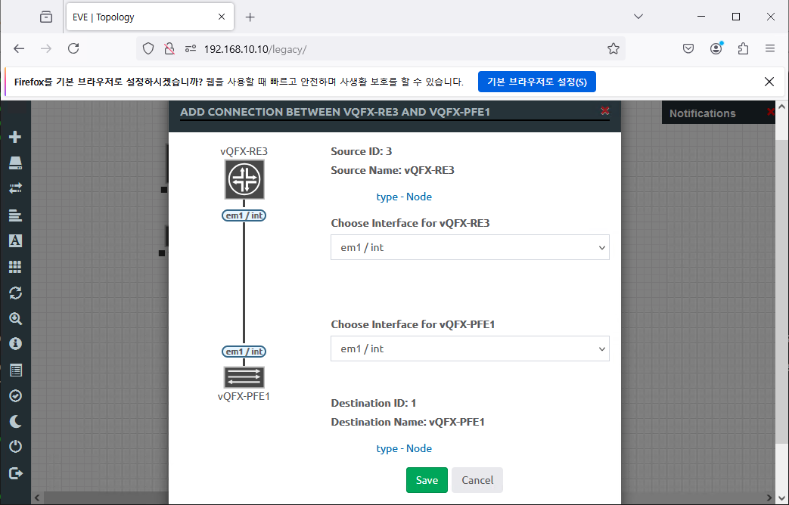Open Add an object menu in sidebar

pos(15,137)
